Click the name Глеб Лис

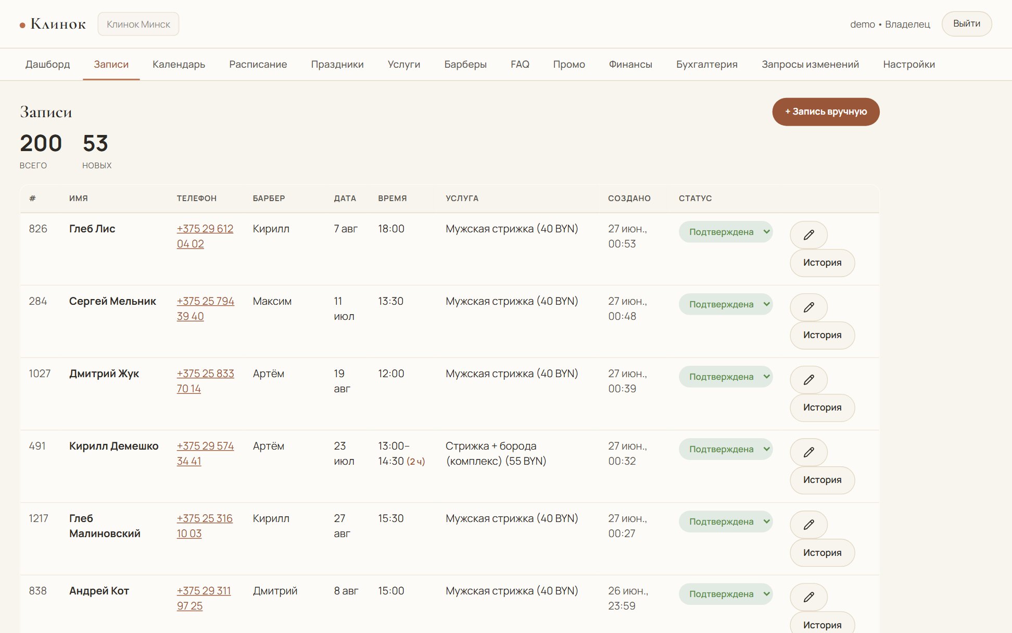pyautogui.click(x=92, y=229)
